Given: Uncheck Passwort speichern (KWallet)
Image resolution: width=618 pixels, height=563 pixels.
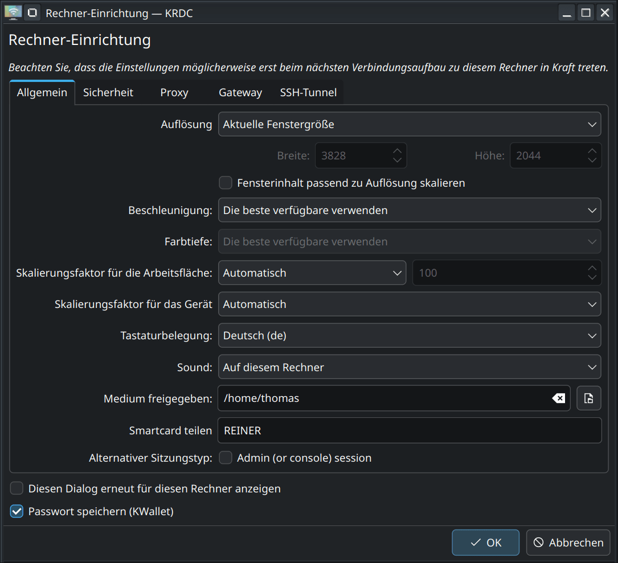Looking at the screenshot, I should [x=17, y=511].
